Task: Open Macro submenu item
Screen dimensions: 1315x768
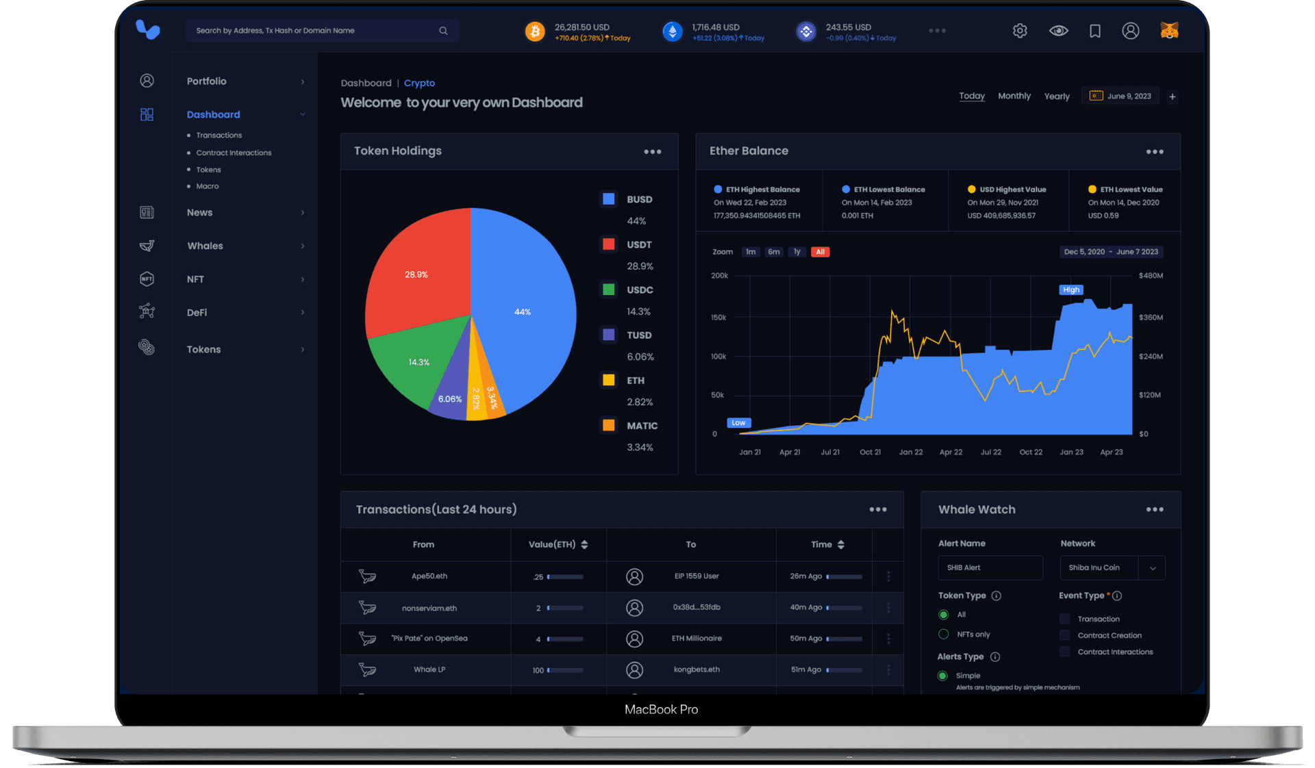Action: (208, 186)
